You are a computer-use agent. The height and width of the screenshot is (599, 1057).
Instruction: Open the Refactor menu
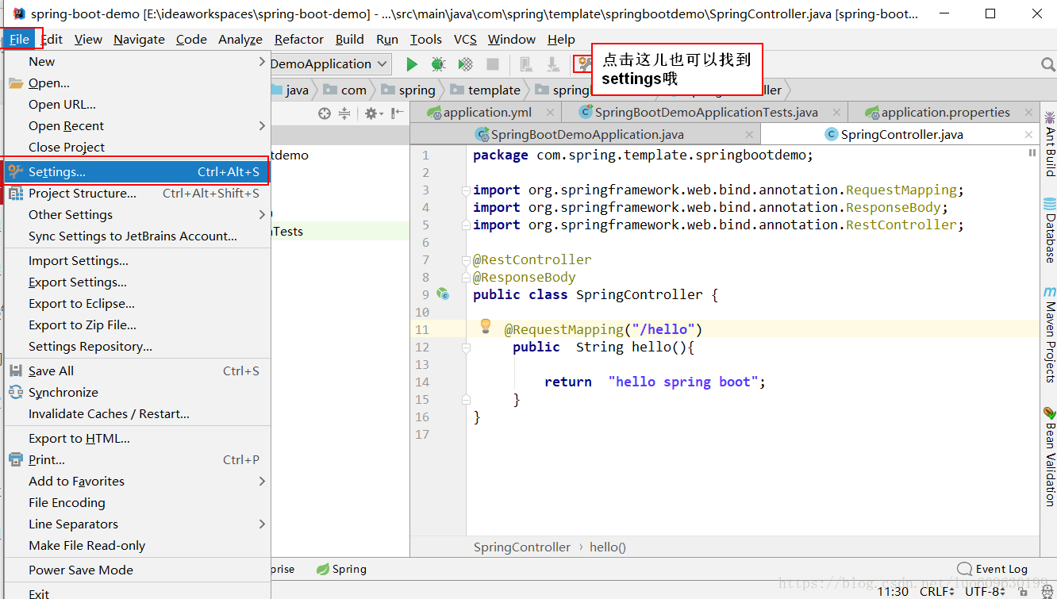pyautogui.click(x=299, y=39)
